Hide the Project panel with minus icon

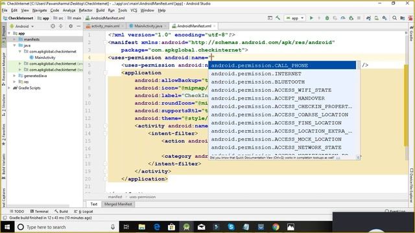[x=78, y=26]
